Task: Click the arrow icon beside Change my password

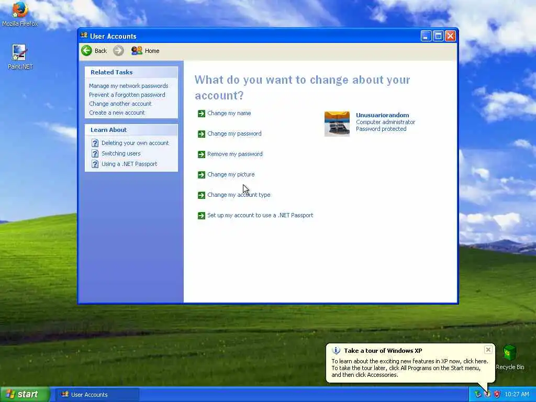Action: tap(202, 134)
